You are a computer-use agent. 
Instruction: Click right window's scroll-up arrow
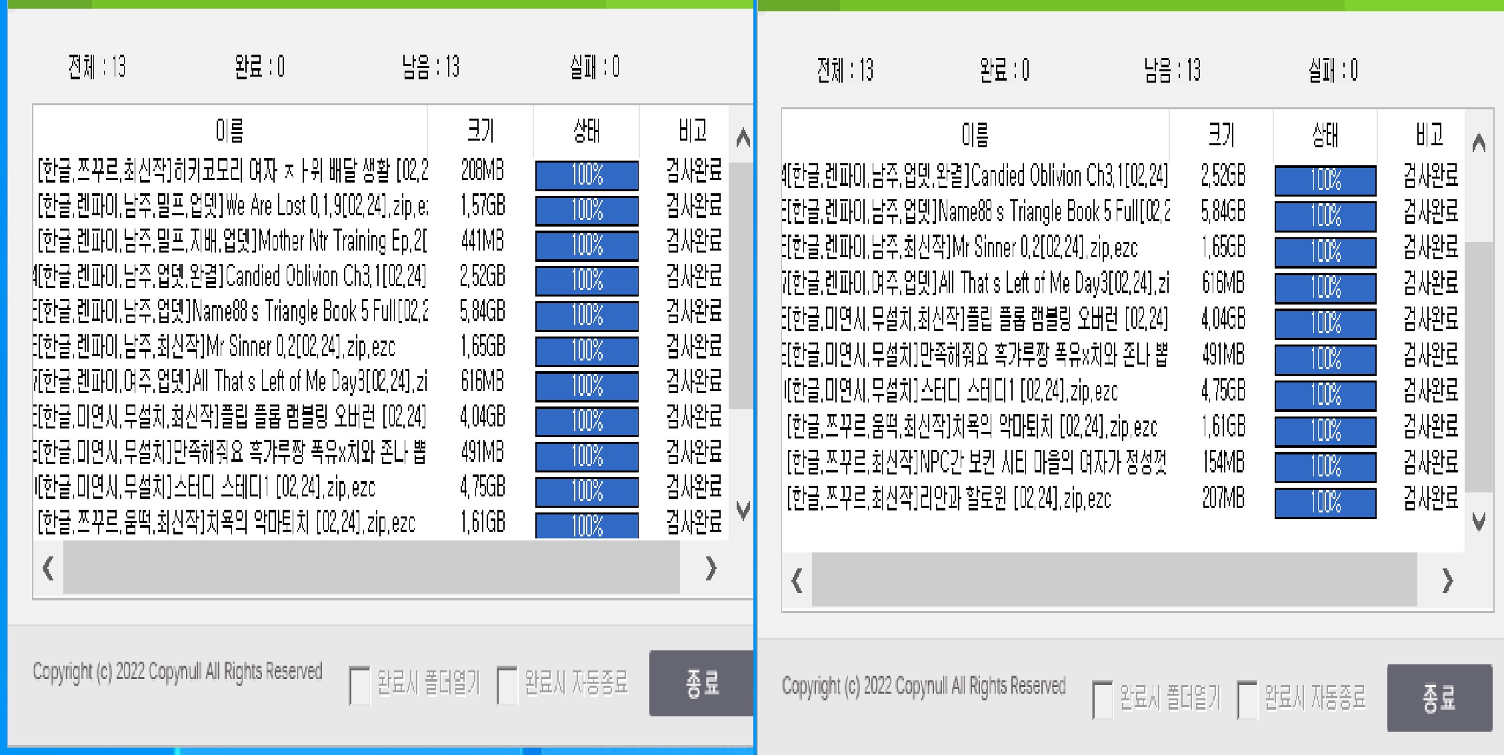pos(1478,143)
